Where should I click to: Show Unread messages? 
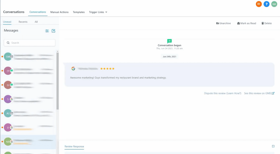(x=7, y=22)
